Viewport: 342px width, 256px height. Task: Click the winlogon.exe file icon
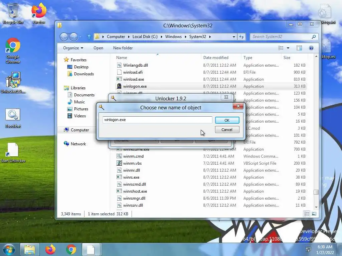(x=119, y=86)
